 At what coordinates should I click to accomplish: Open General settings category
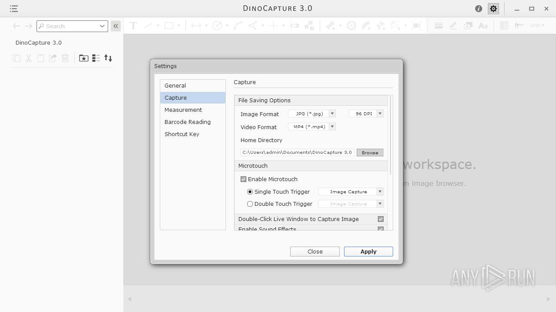pyautogui.click(x=193, y=85)
